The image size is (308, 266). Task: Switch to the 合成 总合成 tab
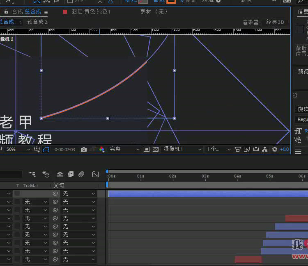point(27,12)
